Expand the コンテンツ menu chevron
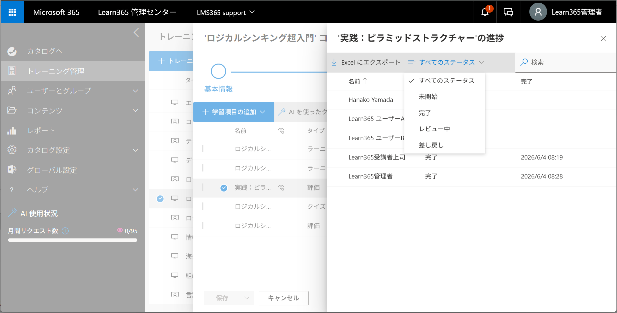The height and width of the screenshot is (313, 617). point(135,111)
